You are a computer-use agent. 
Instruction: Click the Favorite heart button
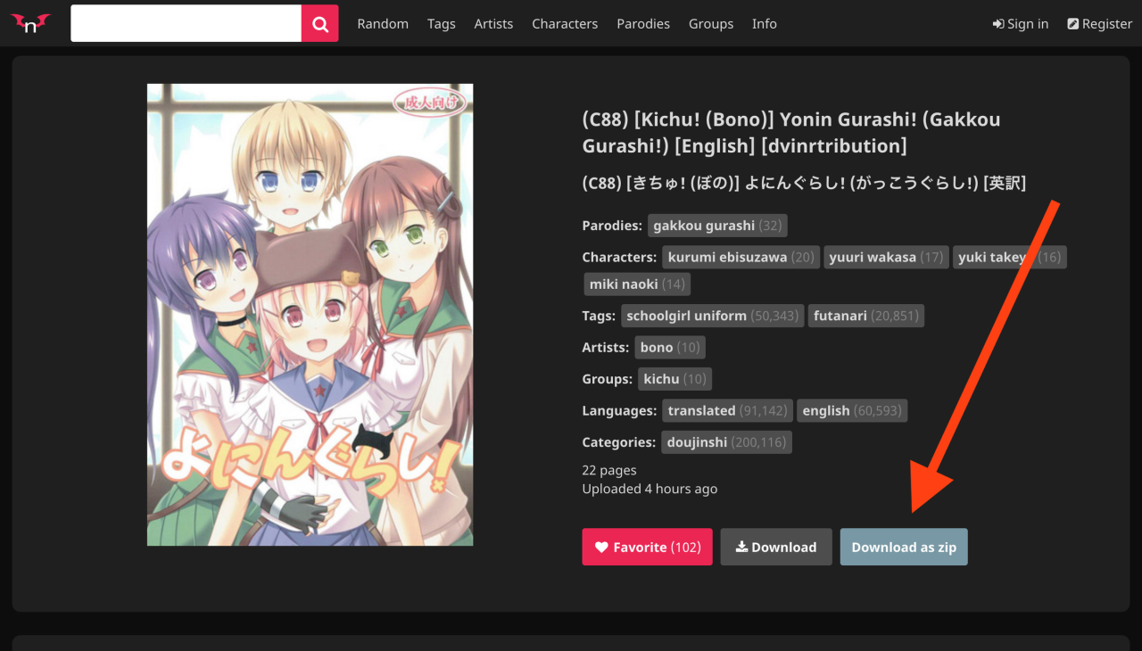click(648, 547)
